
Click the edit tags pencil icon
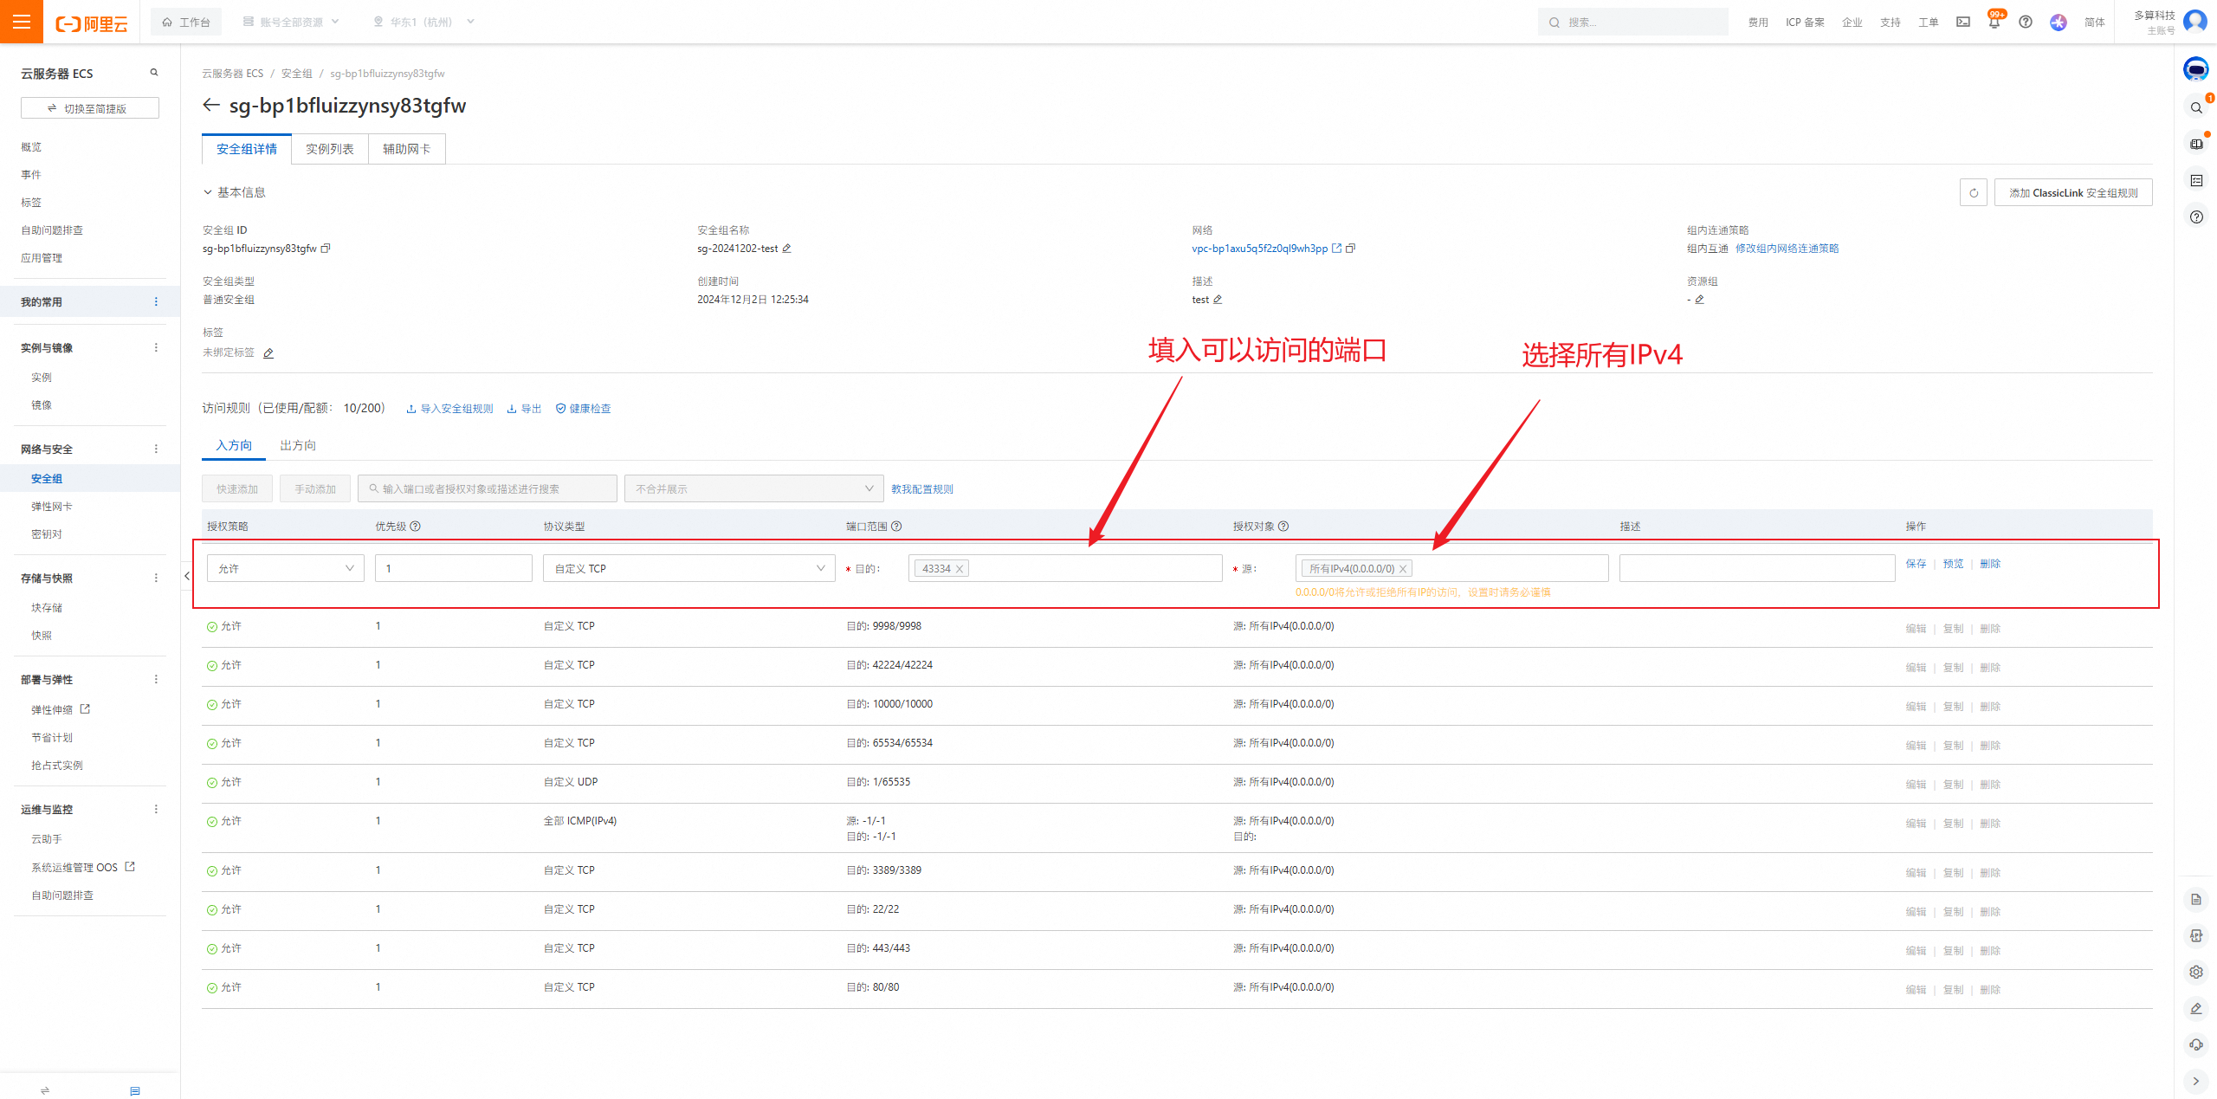268,353
